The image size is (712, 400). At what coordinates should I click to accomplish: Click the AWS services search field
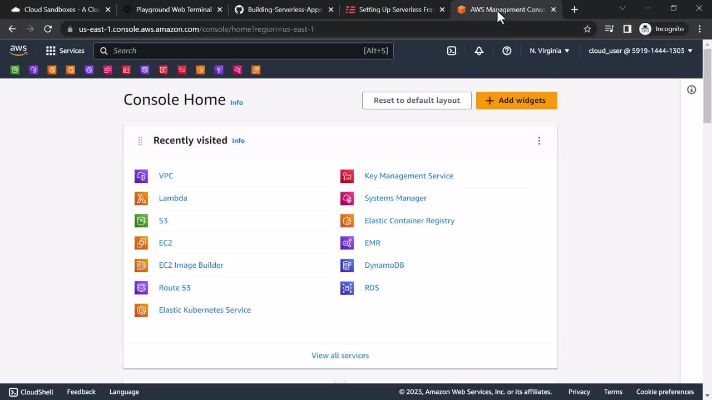tap(244, 51)
